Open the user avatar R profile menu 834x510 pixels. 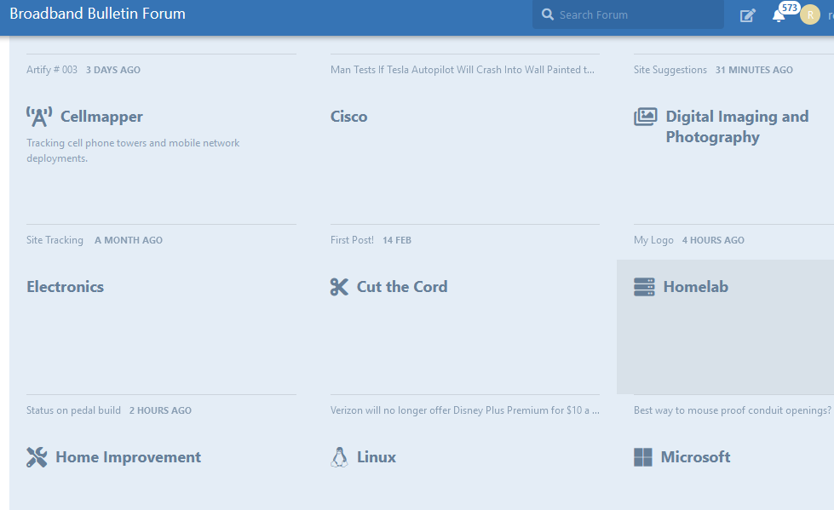[x=810, y=14]
